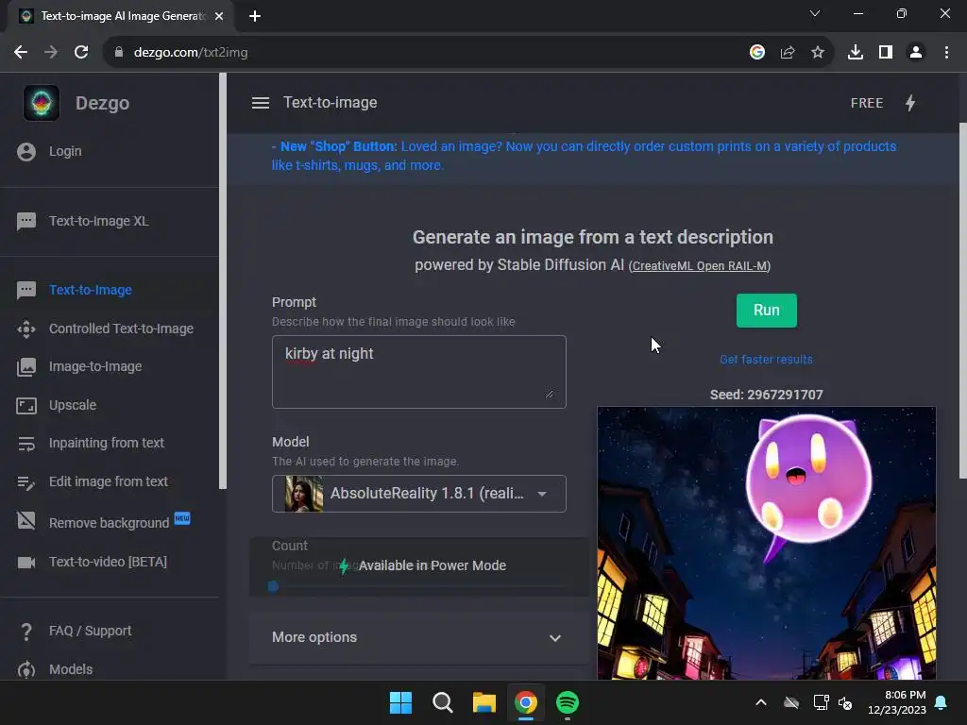Click the Login account icon
967x725 pixels.
point(26,152)
